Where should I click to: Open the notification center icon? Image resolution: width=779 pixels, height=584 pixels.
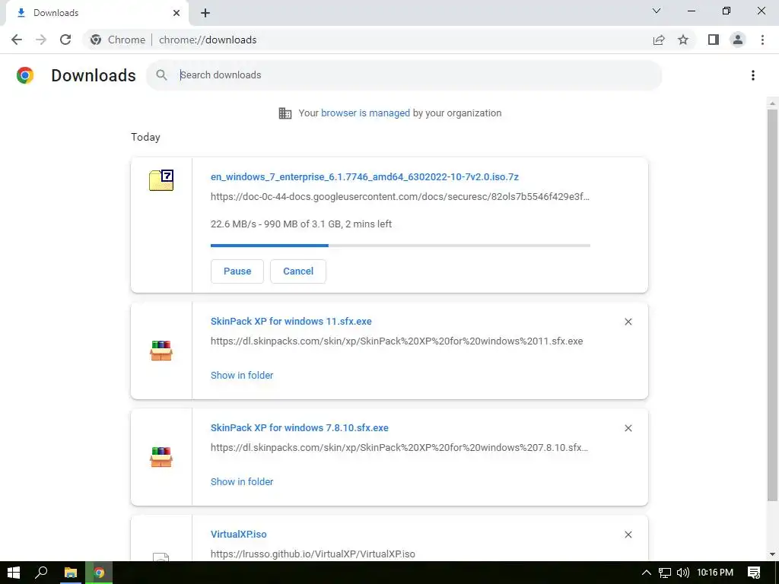[x=754, y=573]
